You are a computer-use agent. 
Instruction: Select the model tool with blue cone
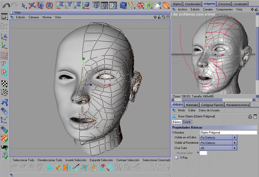(x=4, y=37)
